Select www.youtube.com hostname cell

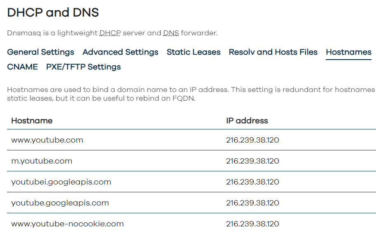point(47,140)
